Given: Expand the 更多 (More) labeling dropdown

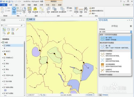Looking at the screenshot, I should coord(92,13).
